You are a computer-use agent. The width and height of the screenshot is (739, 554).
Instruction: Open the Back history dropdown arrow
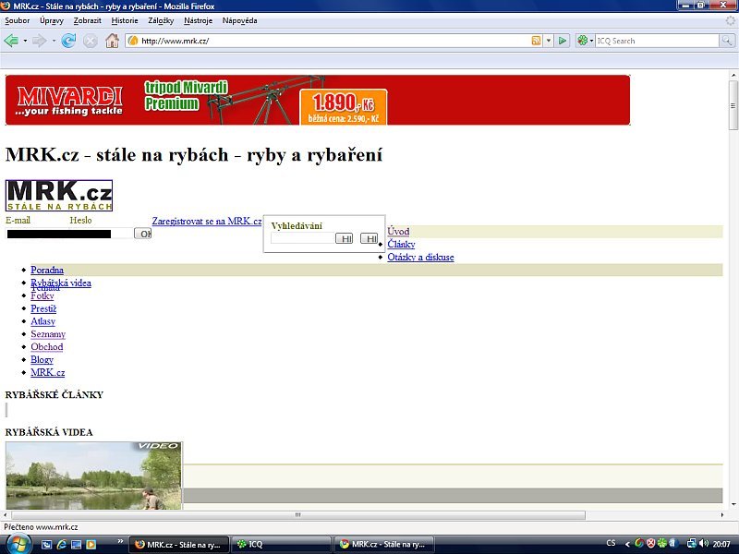(x=25, y=41)
